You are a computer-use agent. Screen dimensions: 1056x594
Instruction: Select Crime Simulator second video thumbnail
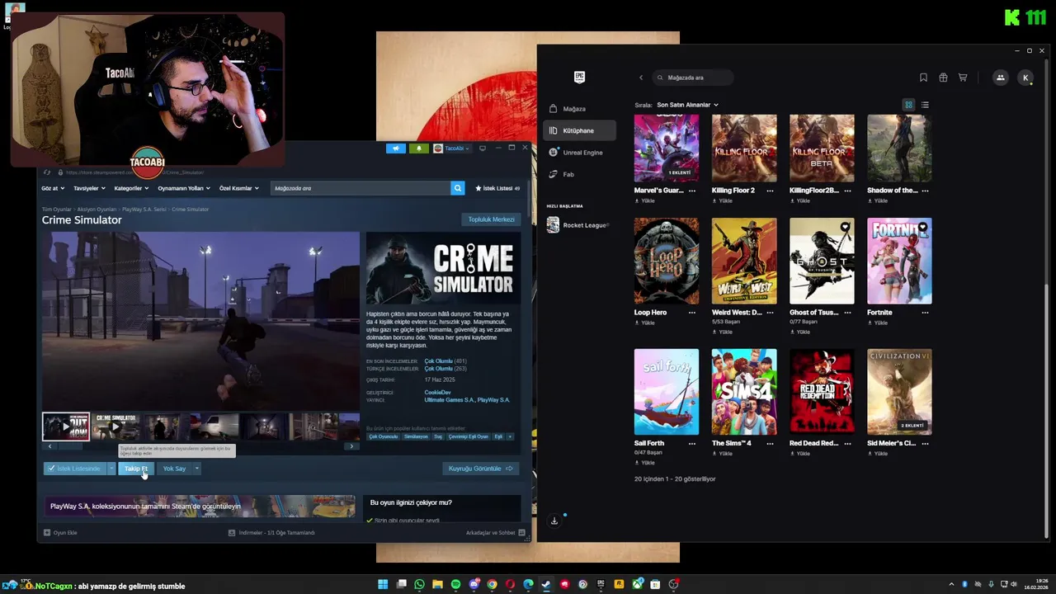tap(115, 427)
